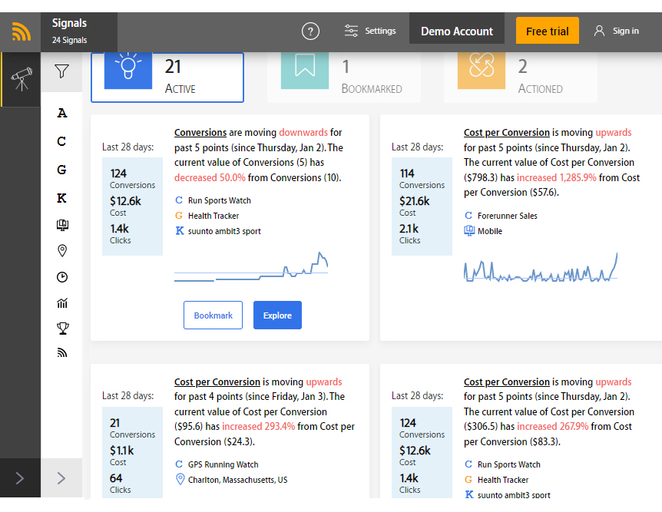Click '$1.1k Cost' stat
662x512 pixels.
coord(121,456)
